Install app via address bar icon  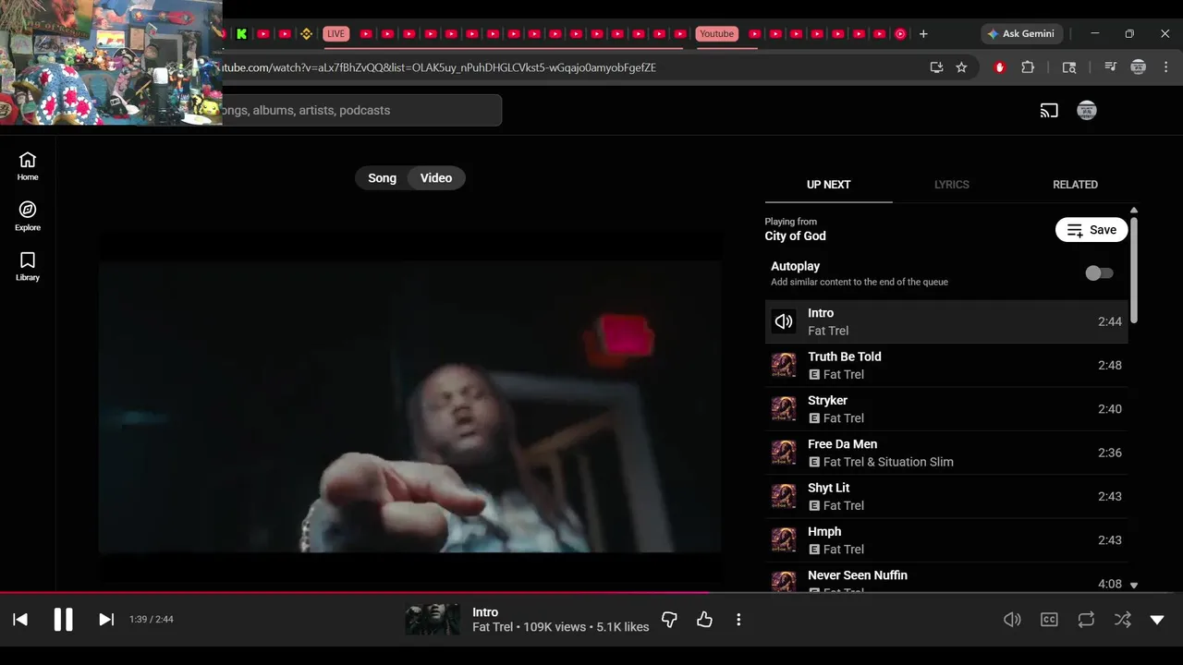[x=936, y=67]
